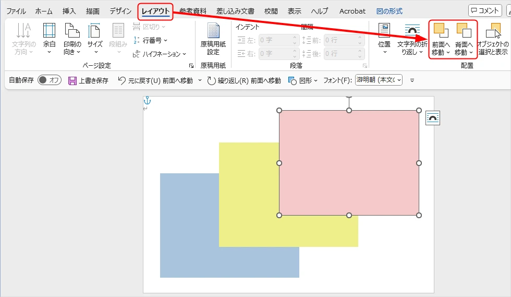Screen dimensions: 511x297
Task: Open the ファイル tab
Action: 16,11
